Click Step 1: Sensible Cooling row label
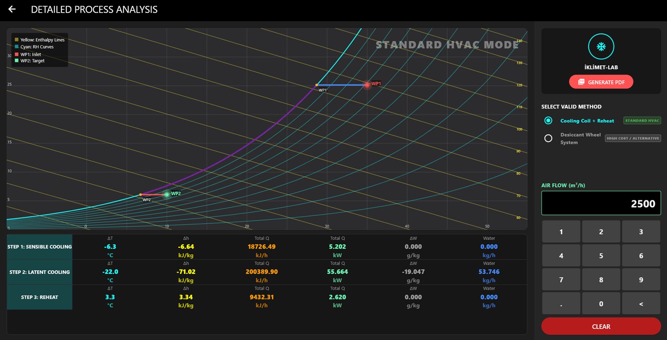Viewport: 667px width, 340px height. pyautogui.click(x=40, y=247)
